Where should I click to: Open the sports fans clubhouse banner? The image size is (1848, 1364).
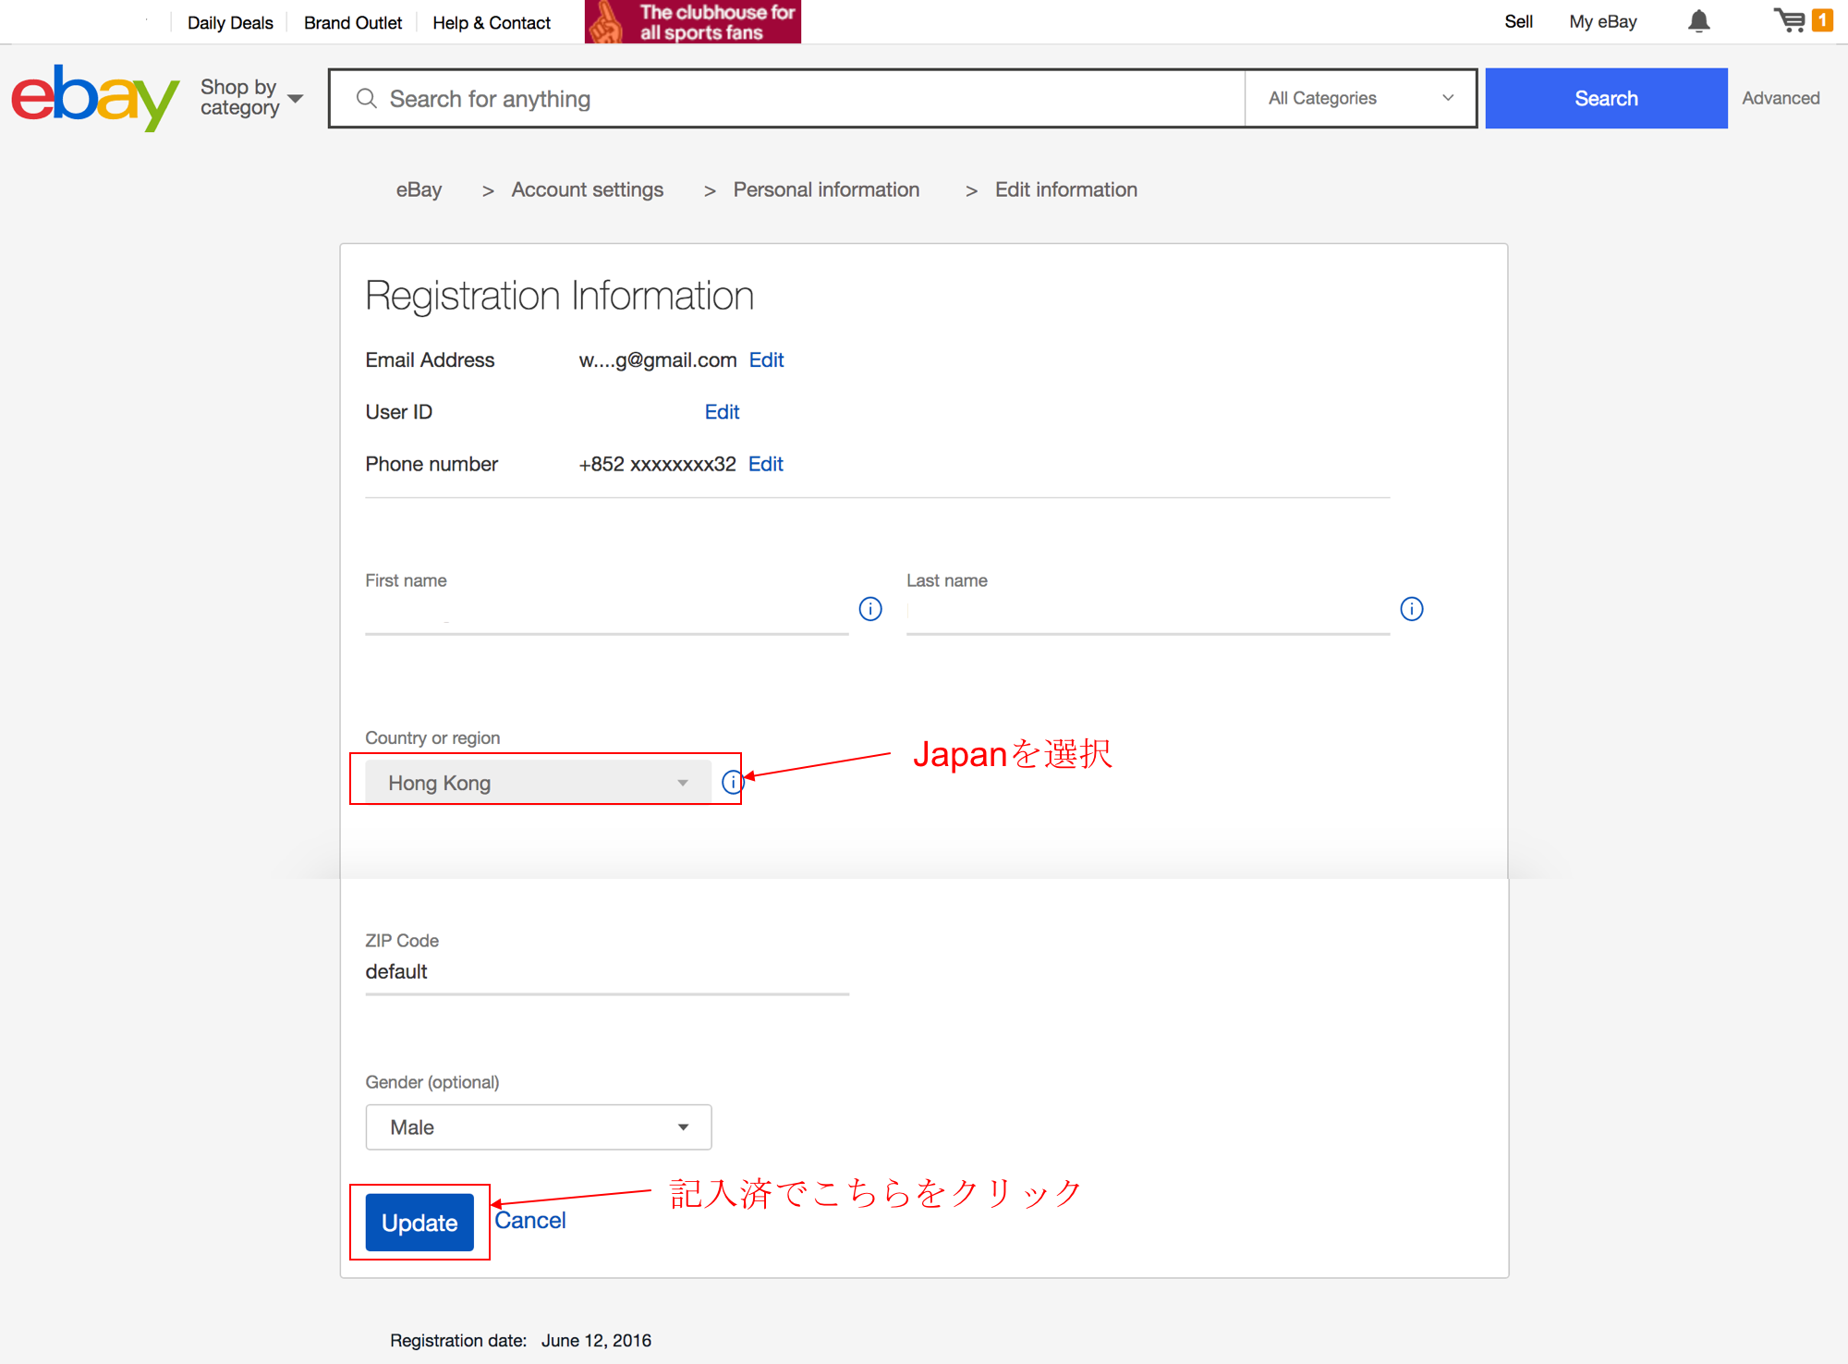pyautogui.click(x=693, y=21)
